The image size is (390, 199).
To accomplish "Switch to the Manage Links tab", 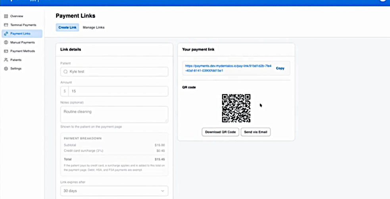I will [x=94, y=28].
